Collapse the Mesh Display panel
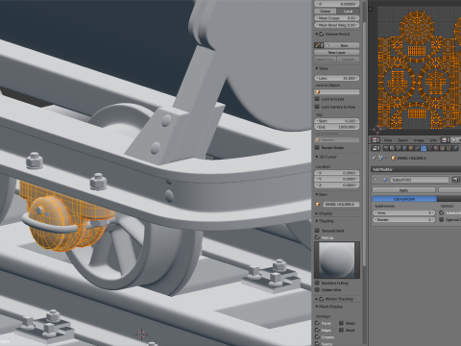The width and height of the screenshot is (461, 346). tap(317, 307)
